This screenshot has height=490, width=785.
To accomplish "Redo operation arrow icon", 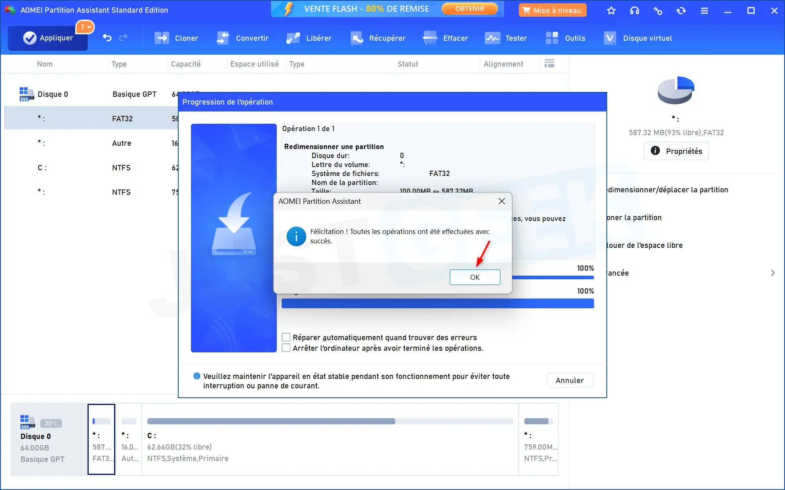I will pos(123,38).
